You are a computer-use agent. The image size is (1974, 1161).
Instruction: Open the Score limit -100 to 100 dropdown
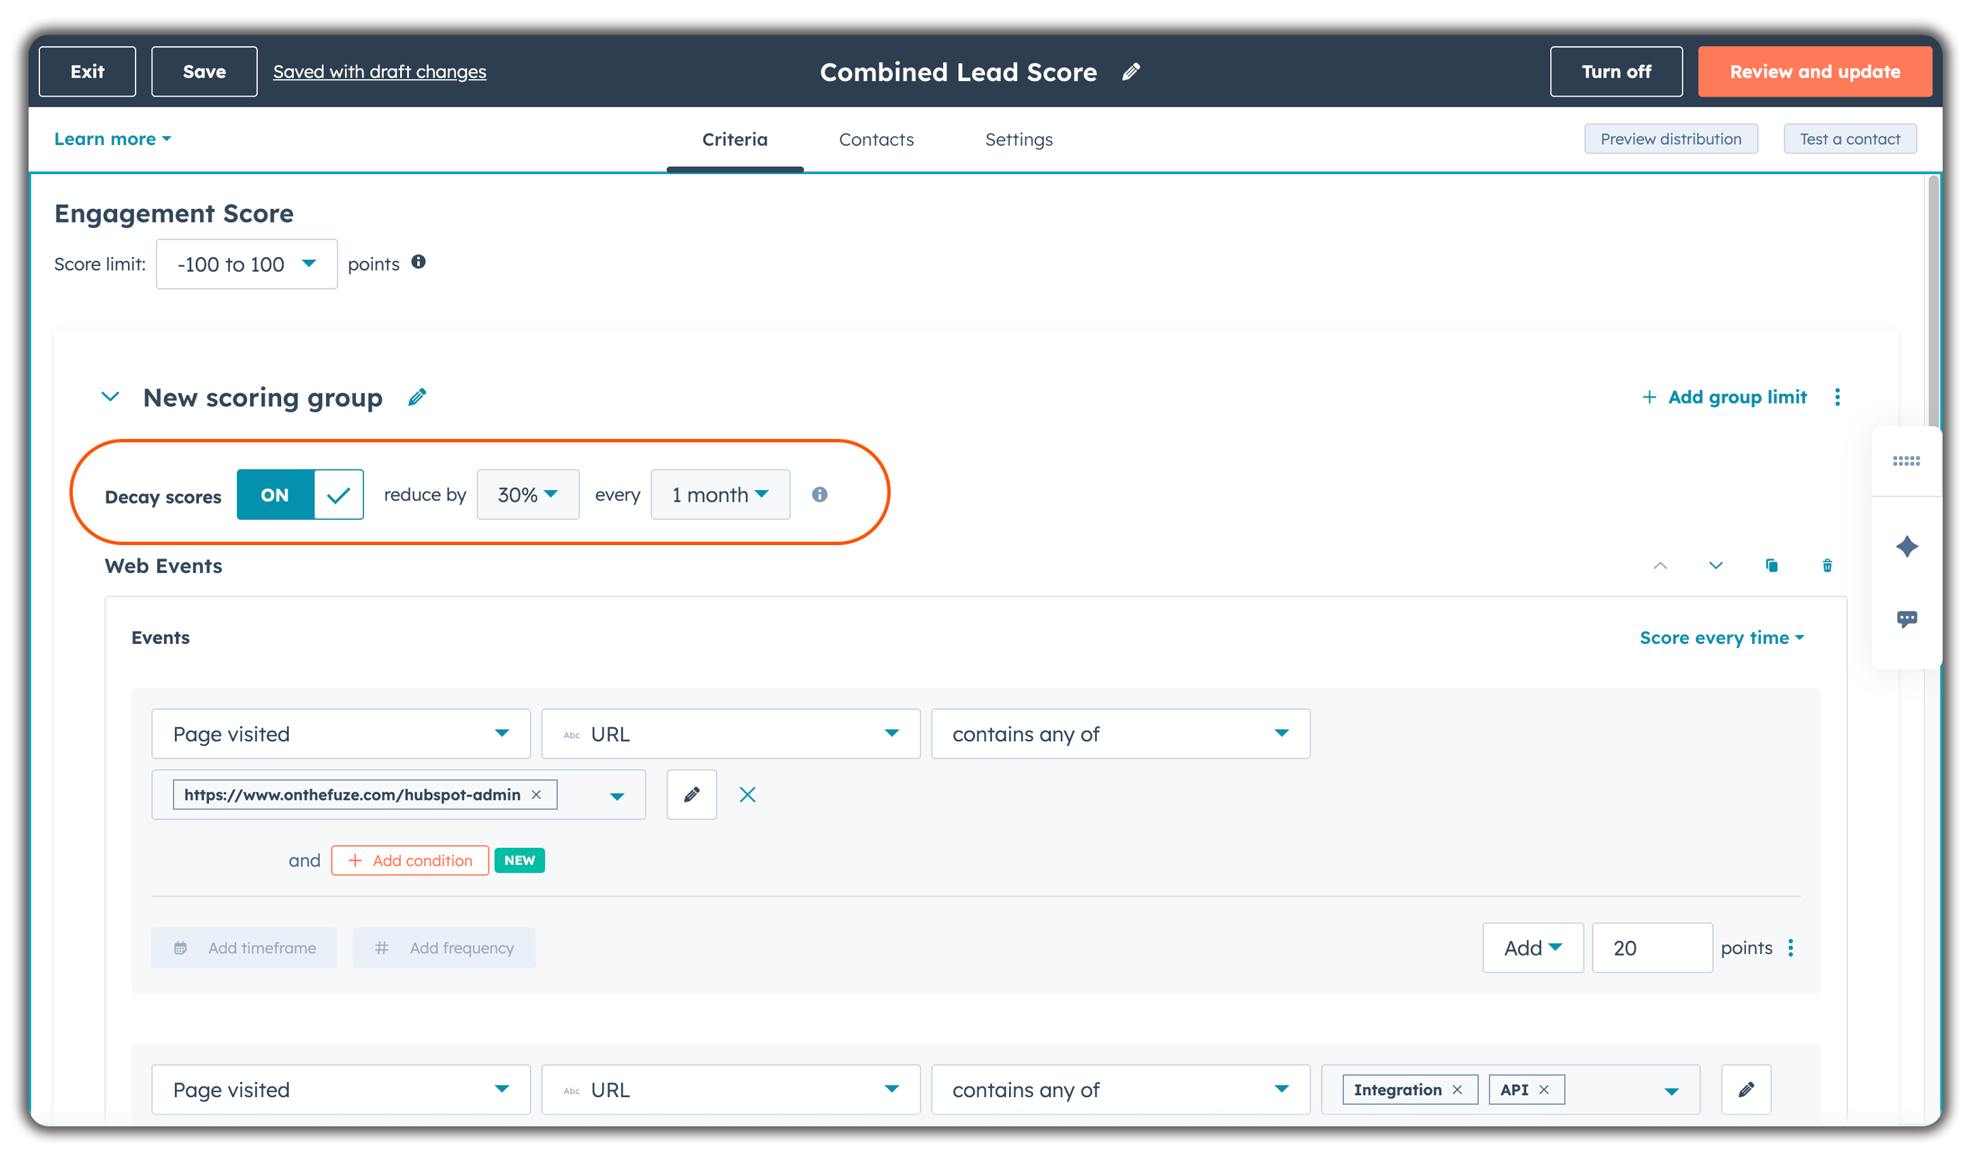coord(246,264)
